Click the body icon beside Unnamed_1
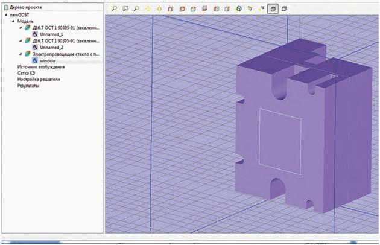Viewport: 380px width, 245px height. [x=35, y=34]
